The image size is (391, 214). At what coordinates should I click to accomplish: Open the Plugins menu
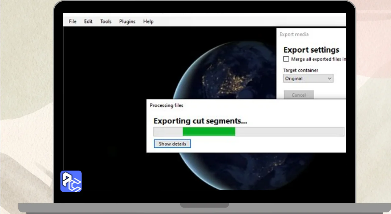pos(127,21)
